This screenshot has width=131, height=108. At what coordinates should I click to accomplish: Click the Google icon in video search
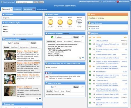10,43
